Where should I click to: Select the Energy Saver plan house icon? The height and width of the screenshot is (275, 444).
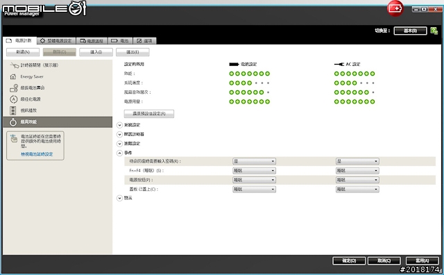(13, 76)
